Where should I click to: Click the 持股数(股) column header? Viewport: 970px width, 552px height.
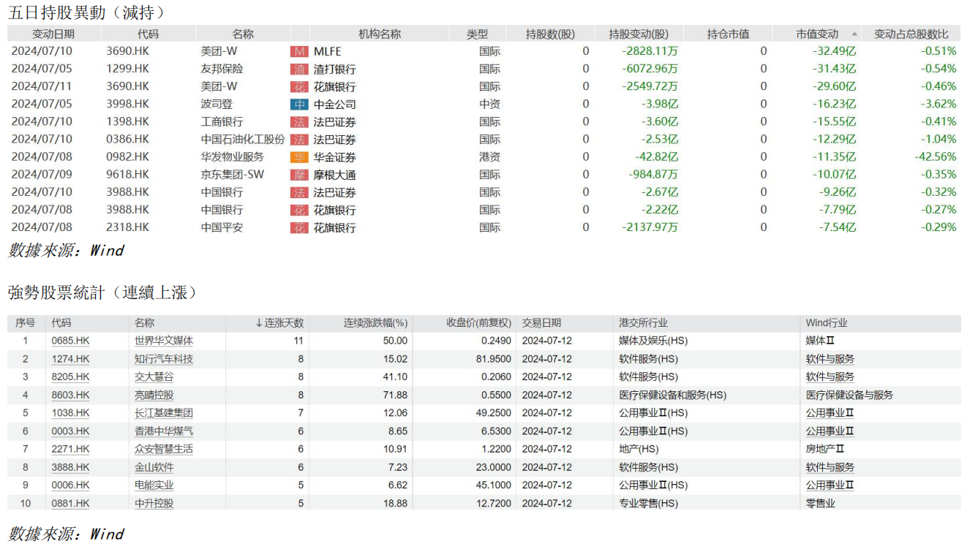click(550, 34)
